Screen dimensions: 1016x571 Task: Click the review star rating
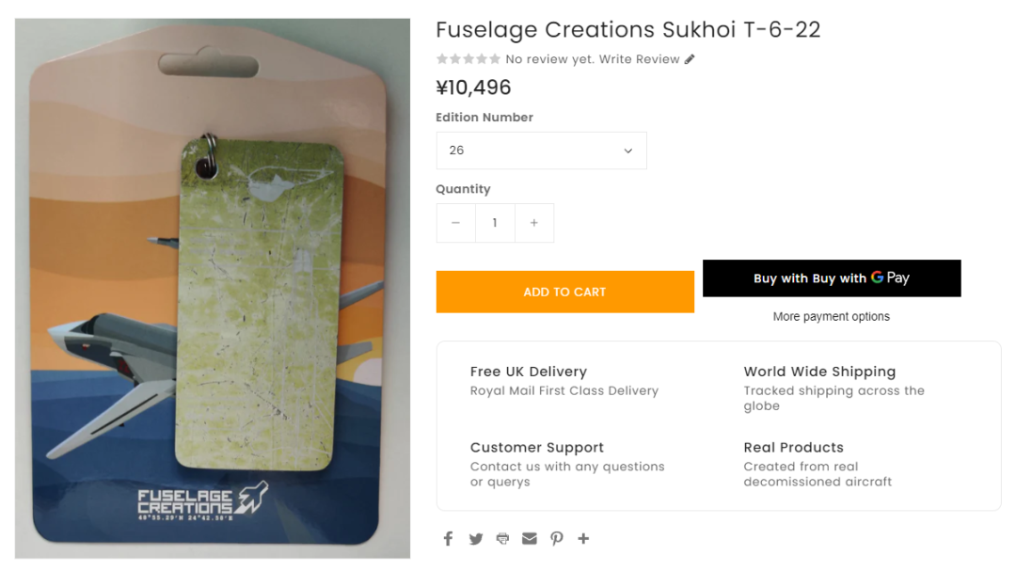(x=468, y=59)
